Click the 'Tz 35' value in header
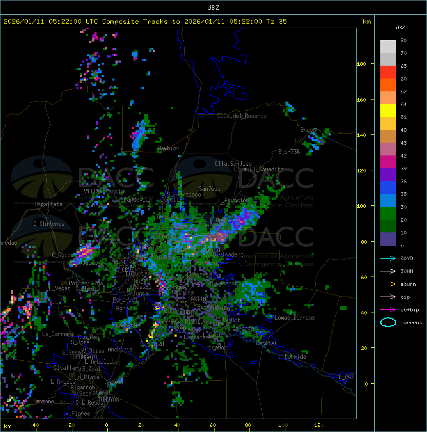427x432 pixels. point(277,22)
